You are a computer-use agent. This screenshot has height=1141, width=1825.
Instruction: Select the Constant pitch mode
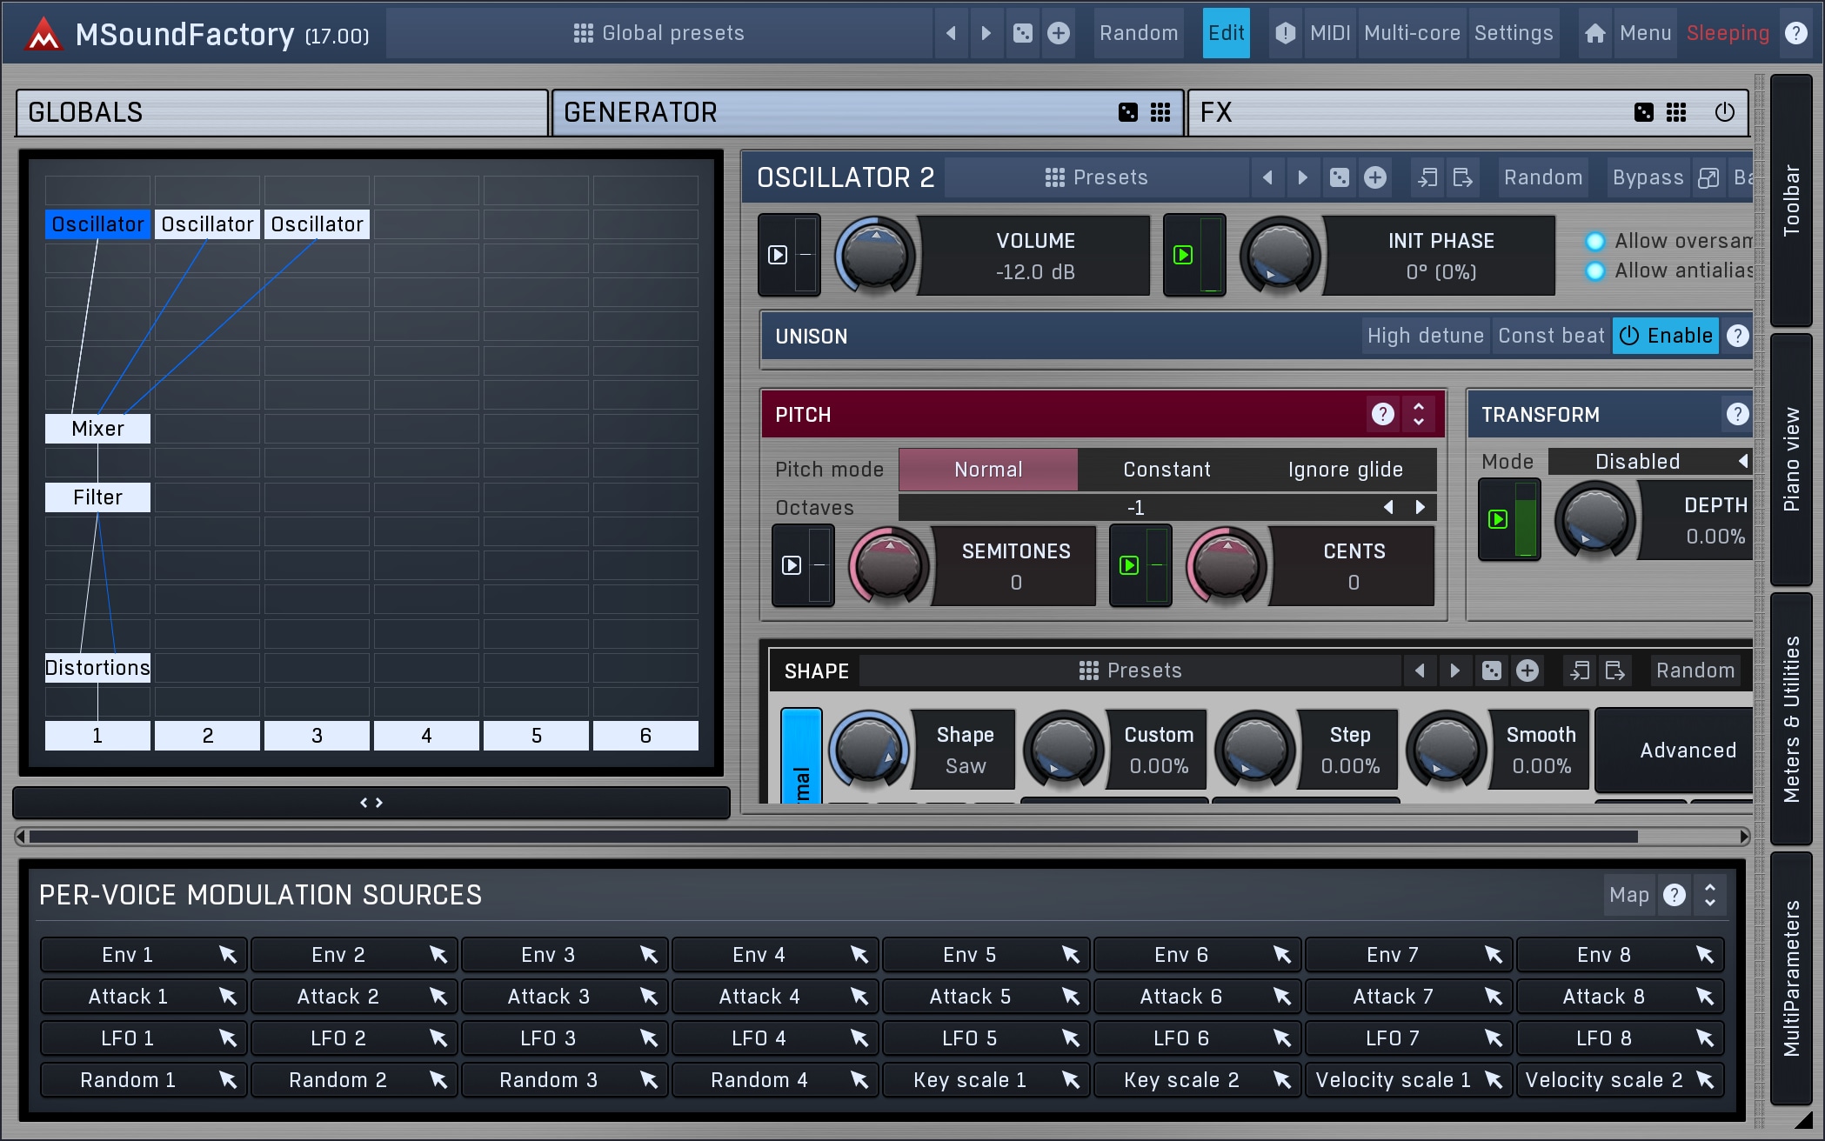[1167, 470]
